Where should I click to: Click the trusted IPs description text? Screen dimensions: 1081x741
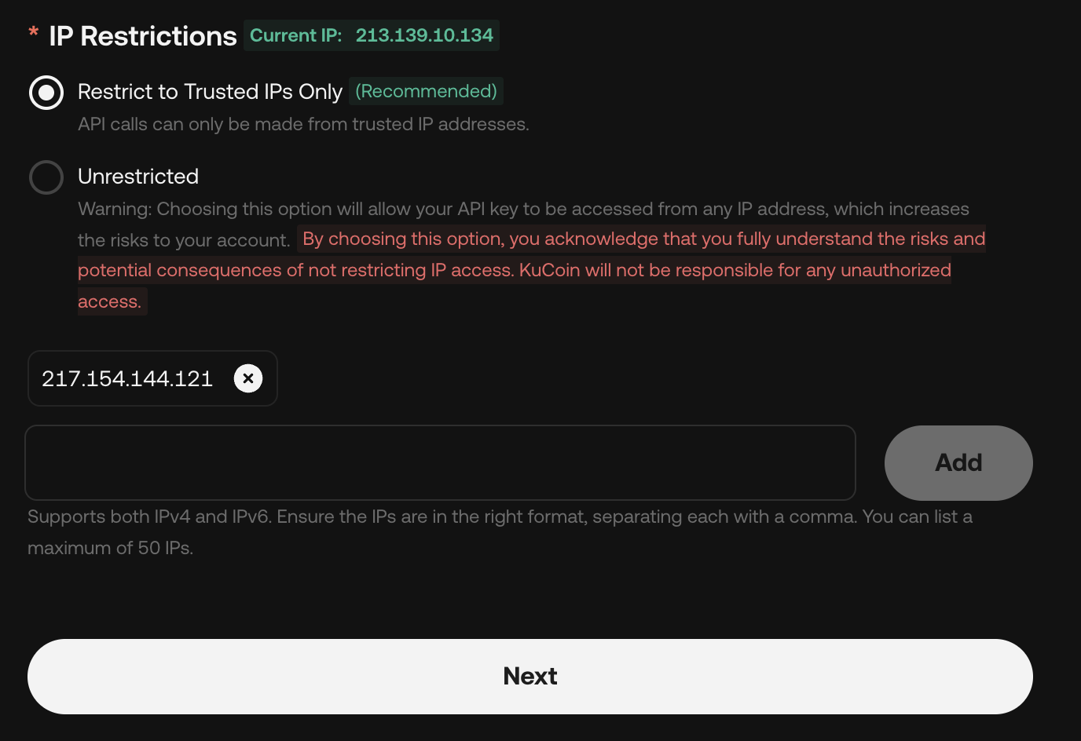[x=303, y=124]
